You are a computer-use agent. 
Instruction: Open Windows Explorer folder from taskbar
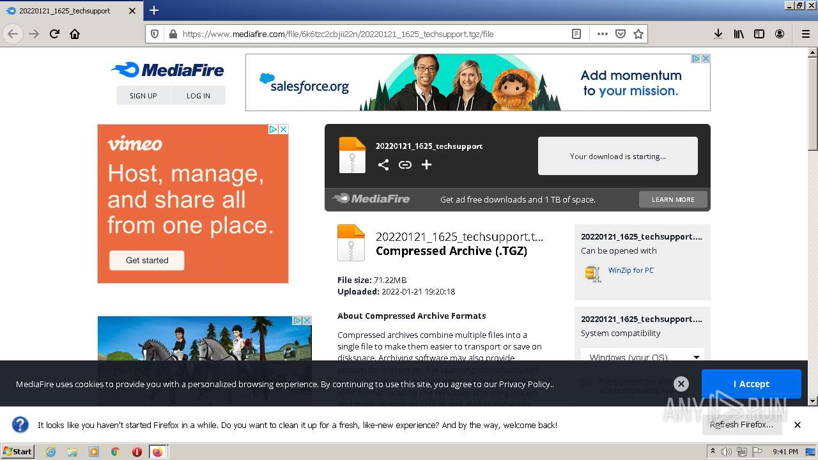(72, 452)
